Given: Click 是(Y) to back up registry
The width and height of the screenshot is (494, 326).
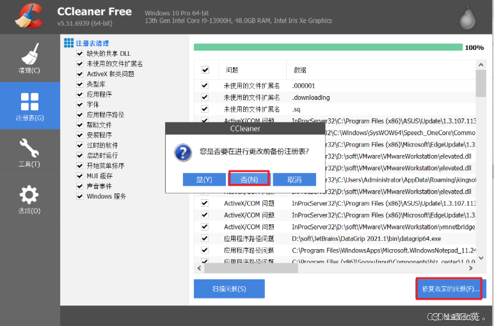Looking at the screenshot, I should (204, 179).
